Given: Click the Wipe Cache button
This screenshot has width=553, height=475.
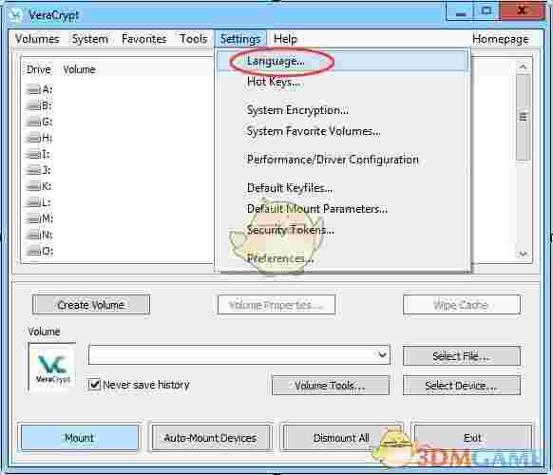Looking at the screenshot, I should pyautogui.click(x=462, y=305).
